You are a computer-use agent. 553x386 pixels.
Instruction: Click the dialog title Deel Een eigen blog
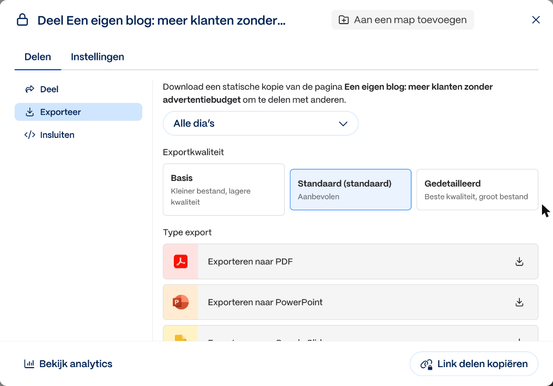point(162,20)
